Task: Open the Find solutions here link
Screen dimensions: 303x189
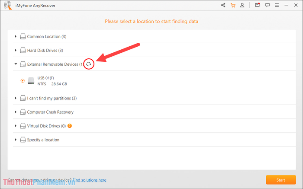Action: coord(90,180)
